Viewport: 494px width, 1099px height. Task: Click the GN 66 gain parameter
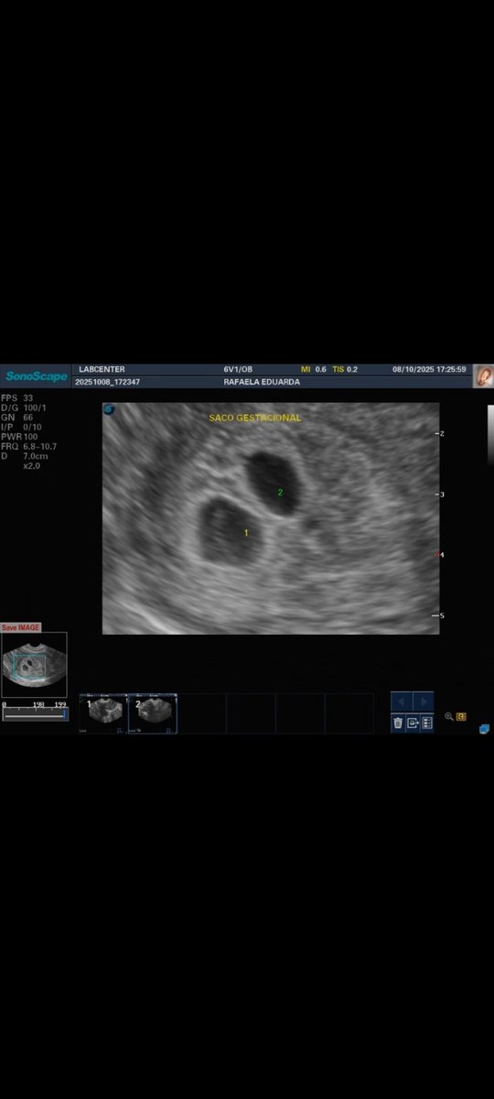tap(17, 418)
